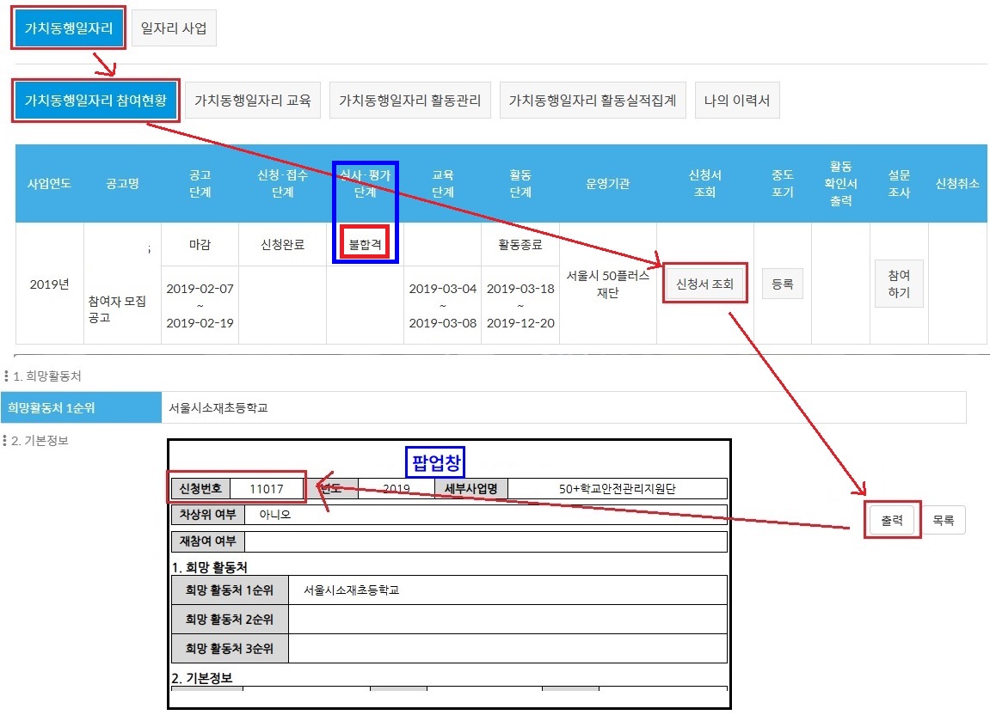990x715 pixels.
Task: Click the 목록 button
Action: [944, 519]
